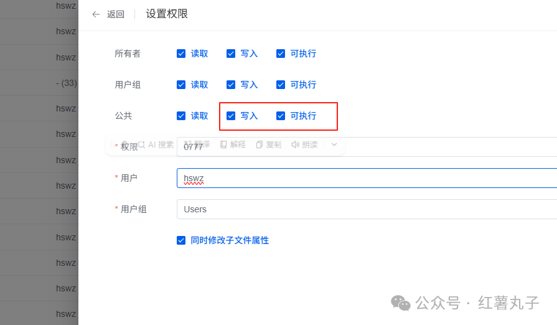Toggle 公共 写入 permission checkbox
557x325 pixels.
pyautogui.click(x=231, y=116)
